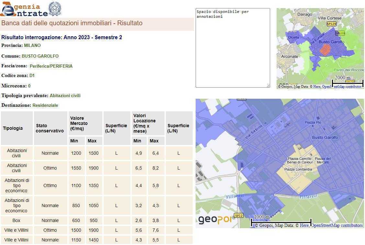Open 'OpenStreetMap contributors' link under large map
Viewport: 365px width, 245px height.
(x=337, y=226)
